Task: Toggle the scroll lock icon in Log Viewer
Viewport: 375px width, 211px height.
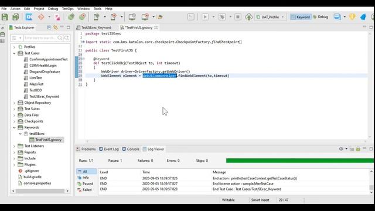Action: [358, 149]
